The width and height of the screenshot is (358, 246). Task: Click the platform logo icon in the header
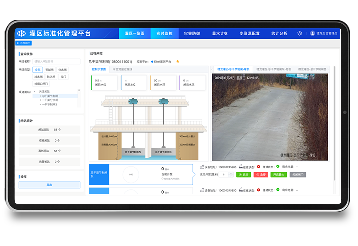tap(22, 33)
